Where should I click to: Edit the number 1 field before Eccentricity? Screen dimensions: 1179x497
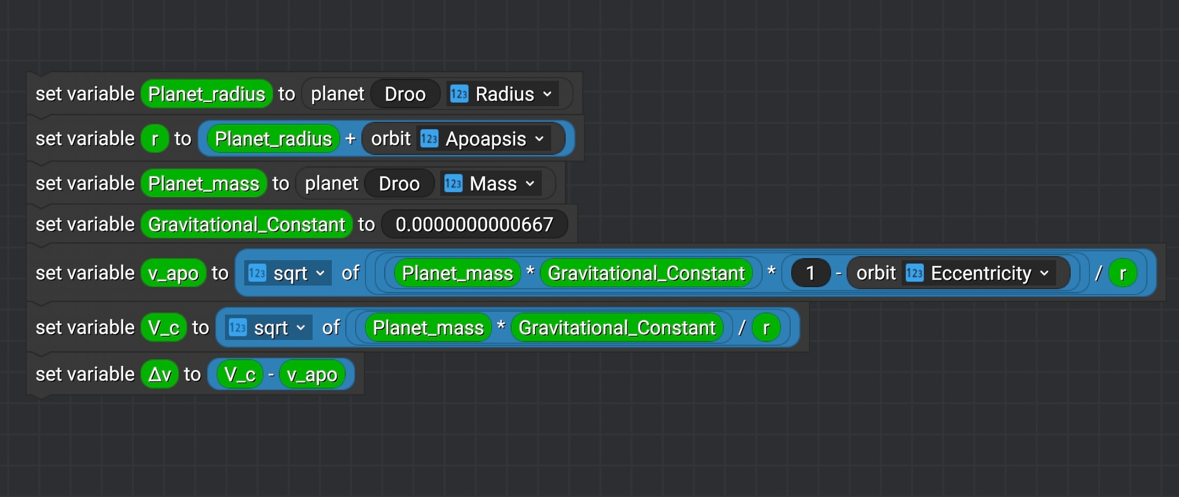click(810, 273)
